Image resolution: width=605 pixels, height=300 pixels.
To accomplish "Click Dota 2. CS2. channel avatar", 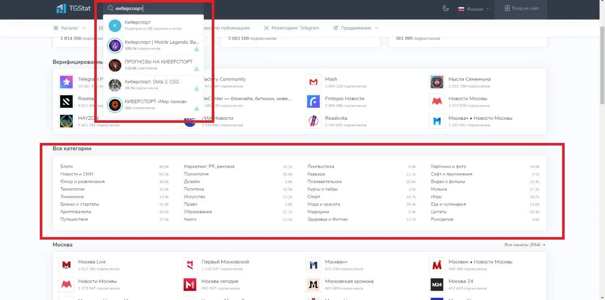I will [115, 85].
